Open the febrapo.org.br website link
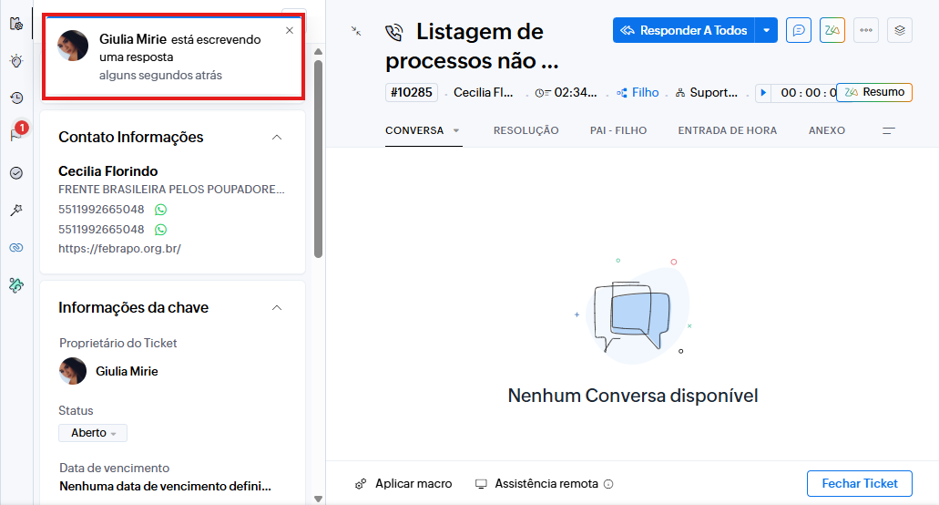 pos(119,248)
